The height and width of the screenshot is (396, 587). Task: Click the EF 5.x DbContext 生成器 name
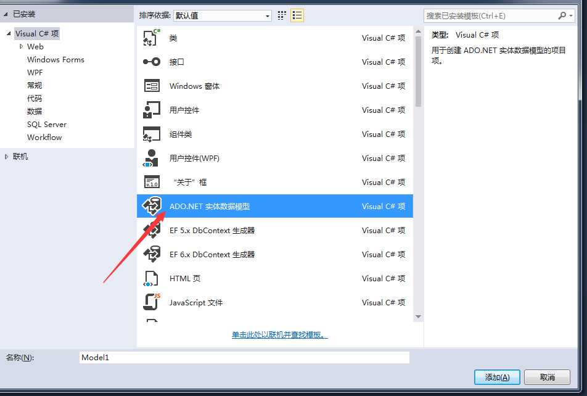click(212, 231)
